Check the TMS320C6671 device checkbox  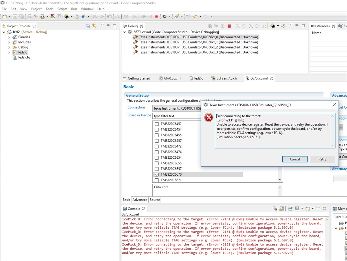[157, 180]
